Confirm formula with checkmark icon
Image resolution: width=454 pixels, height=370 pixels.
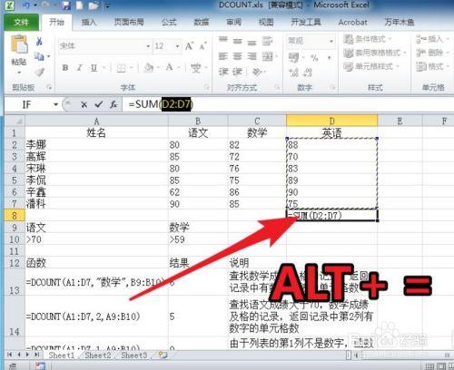tap(99, 104)
